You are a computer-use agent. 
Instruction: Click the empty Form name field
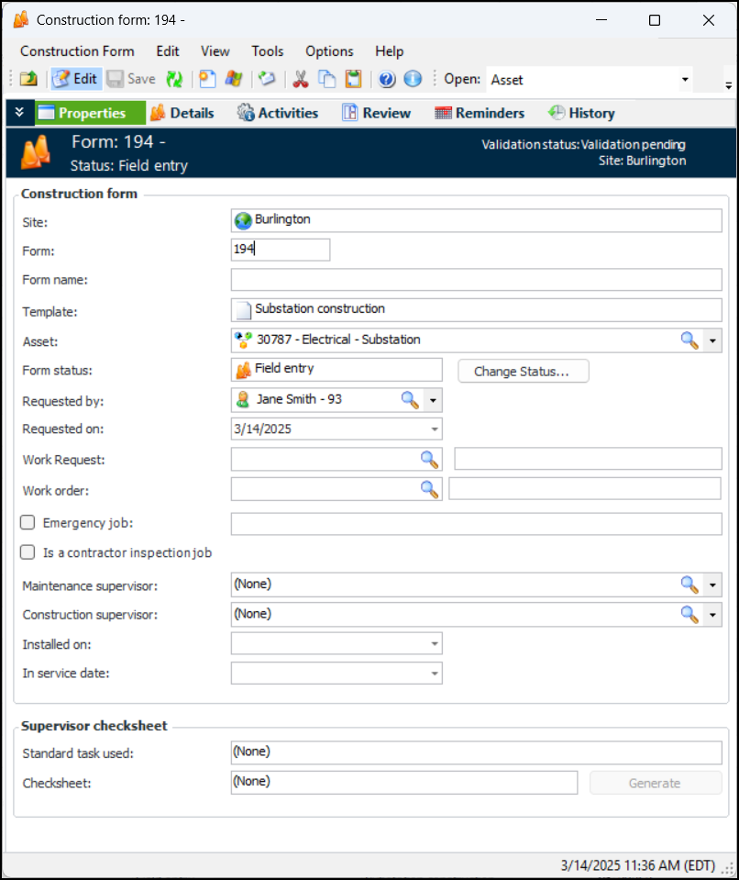476,280
